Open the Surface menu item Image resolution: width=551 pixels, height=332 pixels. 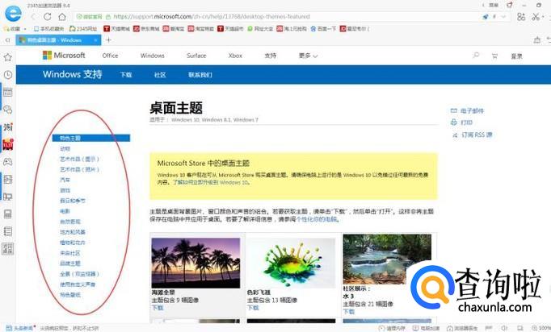click(x=196, y=56)
